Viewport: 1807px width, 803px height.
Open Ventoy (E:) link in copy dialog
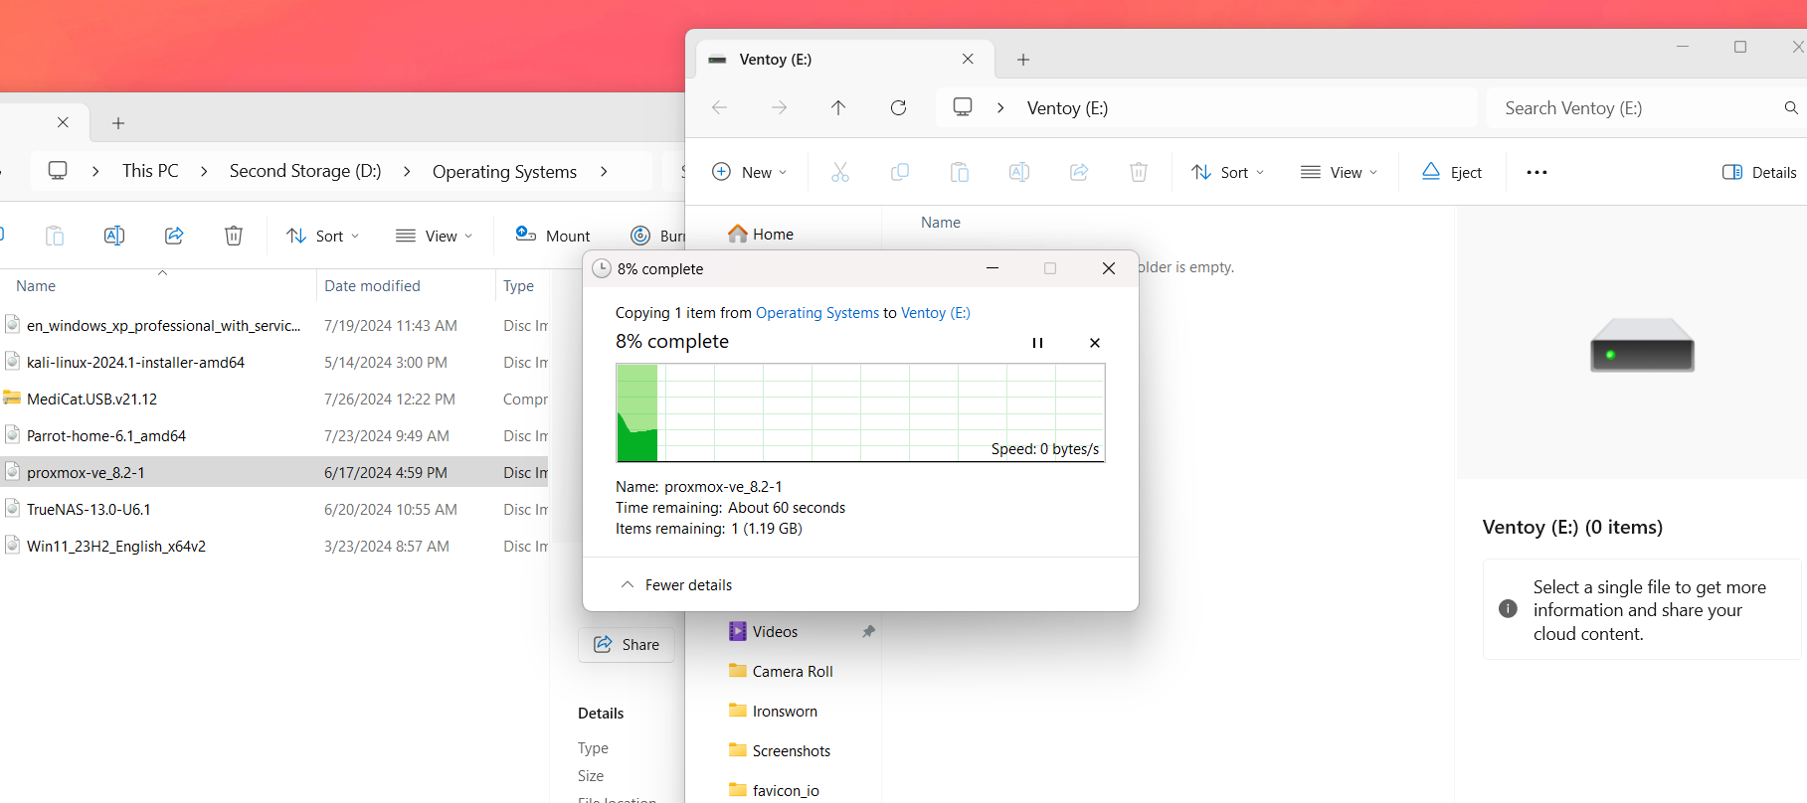(936, 313)
